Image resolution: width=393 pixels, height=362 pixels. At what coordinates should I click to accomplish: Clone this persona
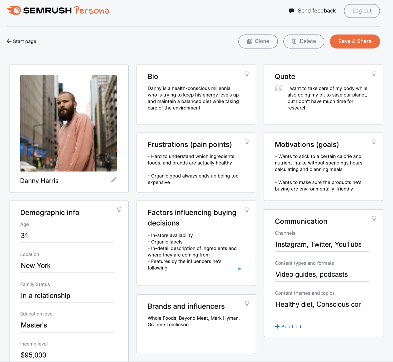coord(258,41)
